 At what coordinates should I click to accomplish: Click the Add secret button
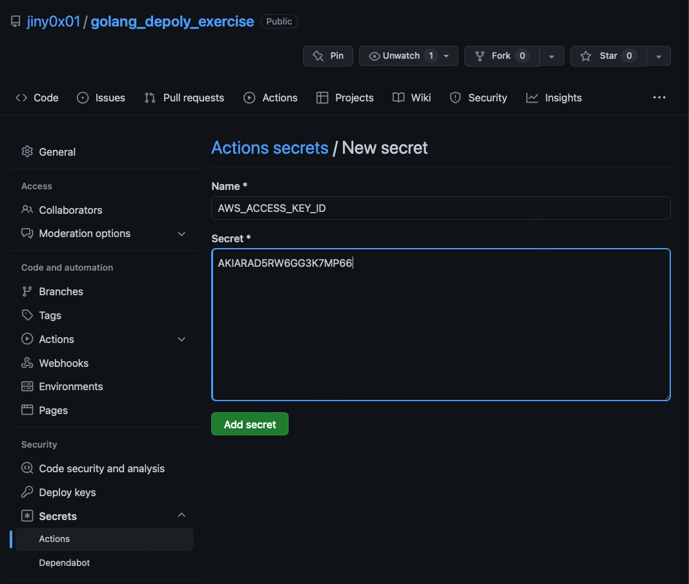250,424
